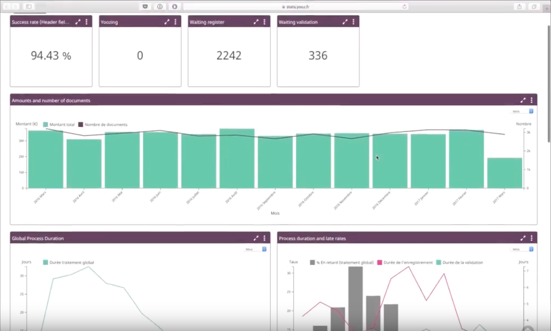Toggle the Safari sidebar
Screen dimensions: 551x331
29,6
